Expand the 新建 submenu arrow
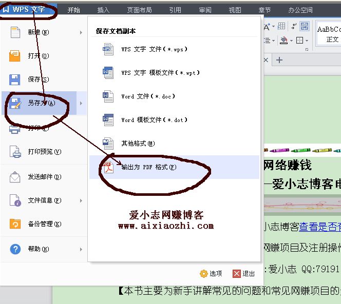The height and width of the screenshot is (304, 341). (81, 33)
